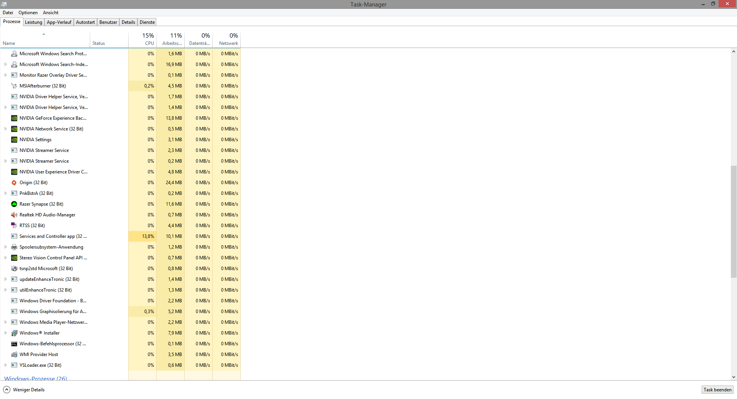Switch to the Dienste tab

pos(147,22)
